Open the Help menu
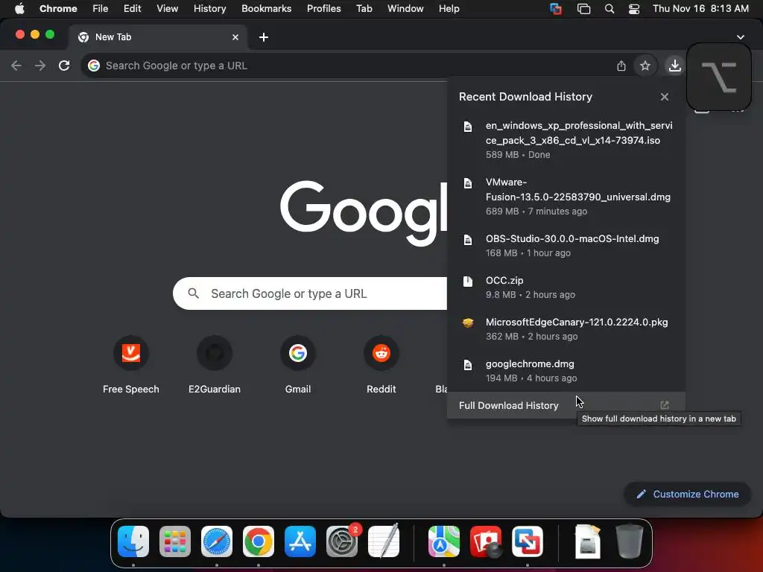The width and height of the screenshot is (763, 572). [x=449, y=9]
